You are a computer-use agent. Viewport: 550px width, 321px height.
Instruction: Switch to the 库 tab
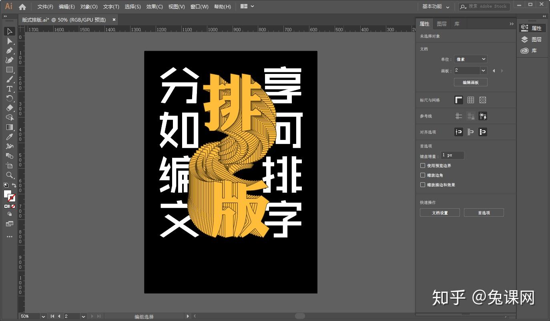pos(457,24)
